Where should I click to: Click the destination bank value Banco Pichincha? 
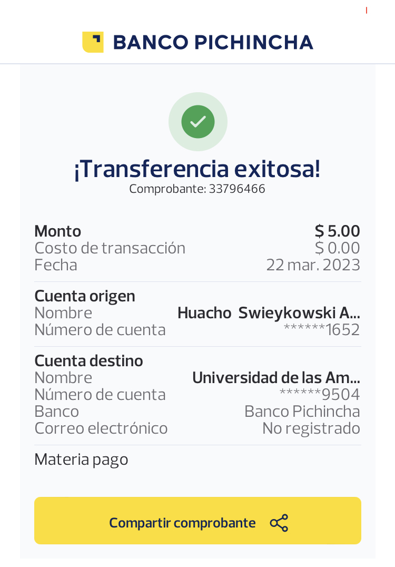pos(302,412)
